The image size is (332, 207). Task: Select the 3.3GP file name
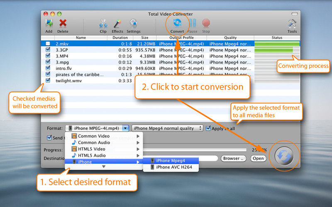[x=62, y=50]
